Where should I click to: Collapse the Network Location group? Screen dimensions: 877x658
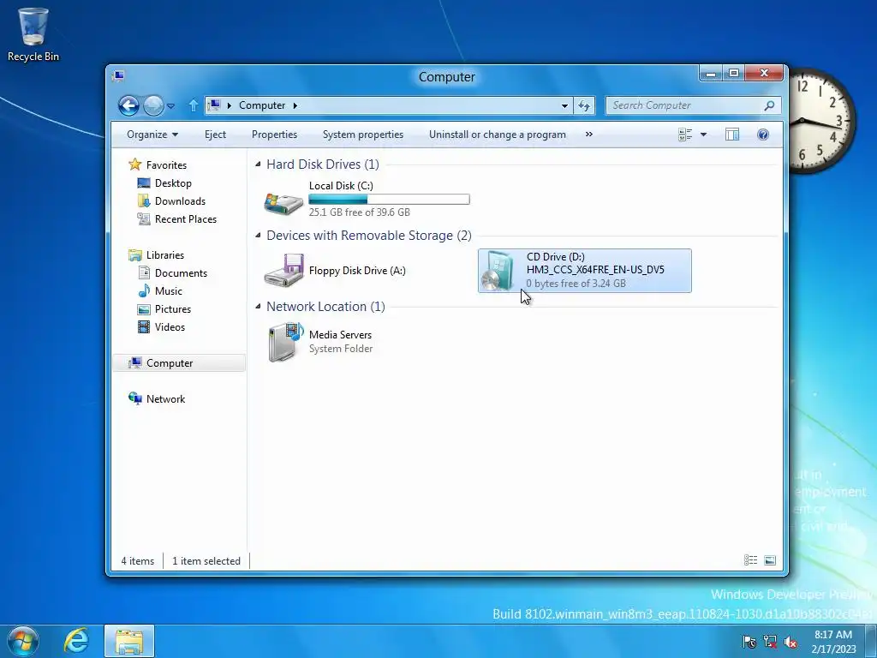click(x=258, y=306)
